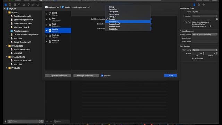This screenshot has height=125, width=222.
Task: Open the Issue navigator warning icon
Action: (x=24, y=5)
